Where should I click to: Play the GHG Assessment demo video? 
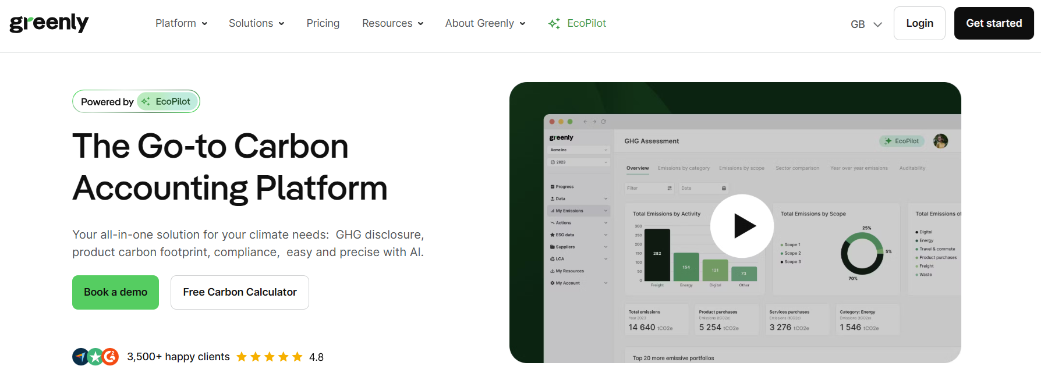742,226
